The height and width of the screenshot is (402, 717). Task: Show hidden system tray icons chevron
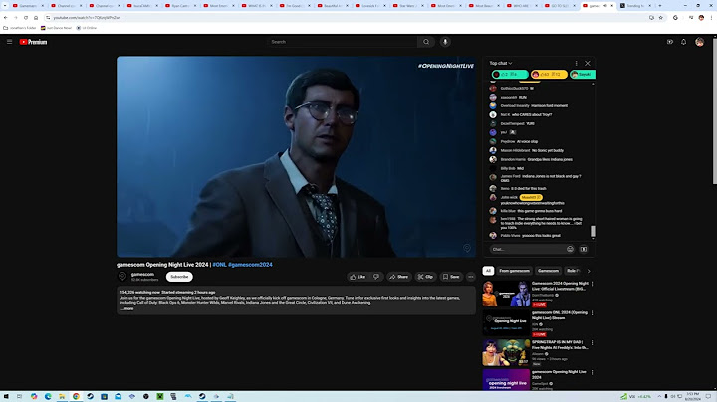pos(659,396)
